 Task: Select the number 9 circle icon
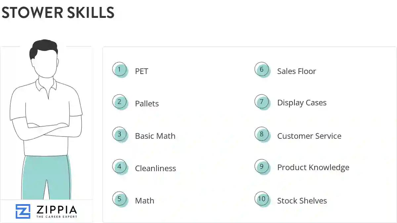(262, 167)
